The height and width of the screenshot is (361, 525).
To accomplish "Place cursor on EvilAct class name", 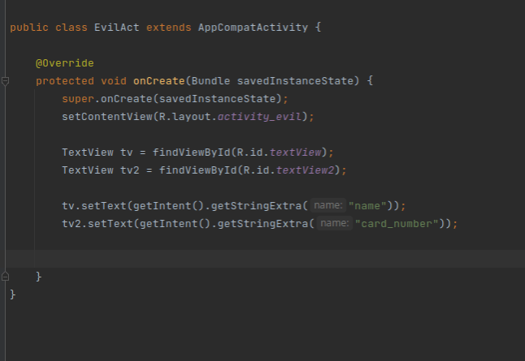I will point(115,28).
